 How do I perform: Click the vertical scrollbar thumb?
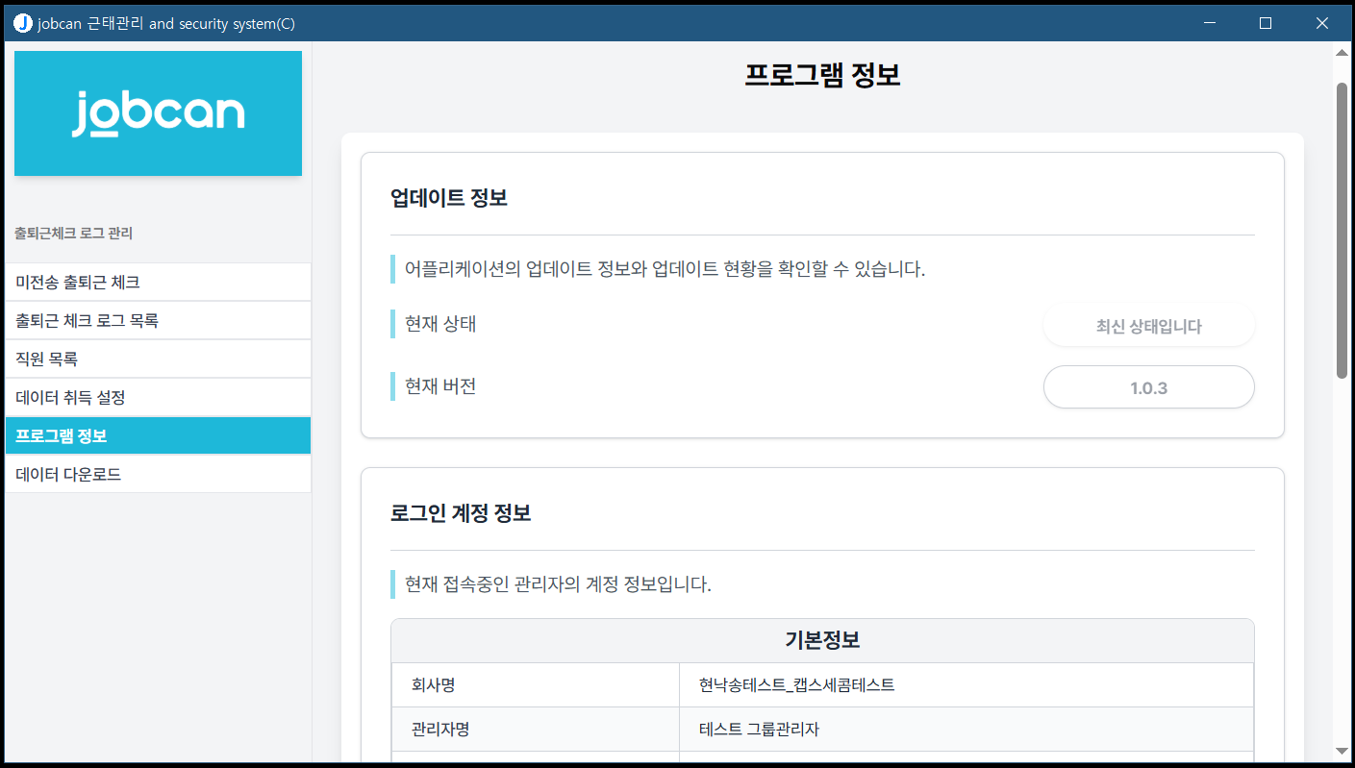pos(1342,231)
